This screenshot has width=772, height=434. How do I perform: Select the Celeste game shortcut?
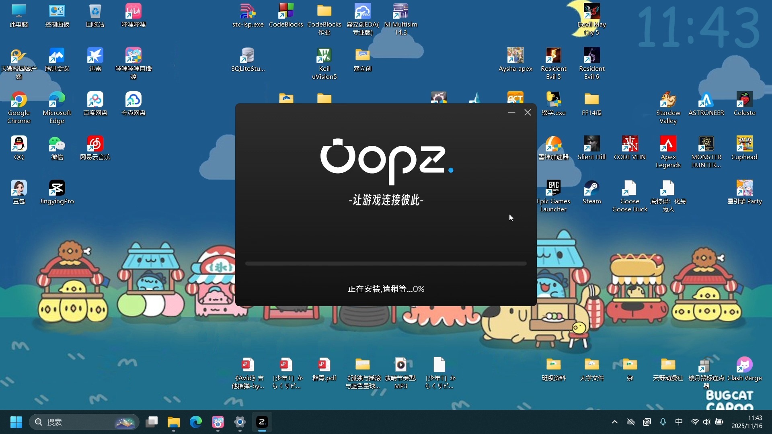click(x=745, y=104)
